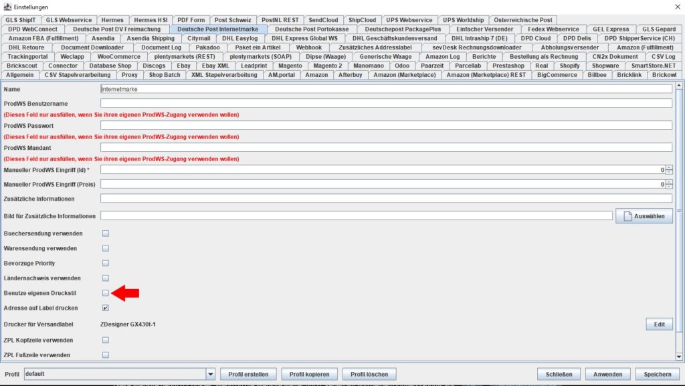Toggle ZPL Fußzeile verwenden checkbox
Viewport: 685px width, 386px height.
point(106,355)
